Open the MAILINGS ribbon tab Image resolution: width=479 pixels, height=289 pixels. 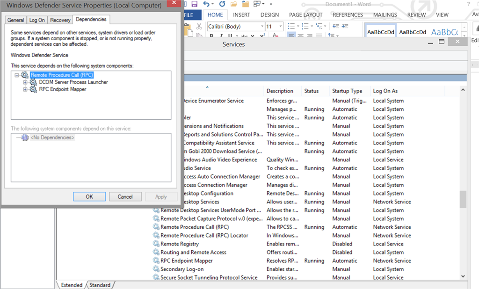coord(385,15)
